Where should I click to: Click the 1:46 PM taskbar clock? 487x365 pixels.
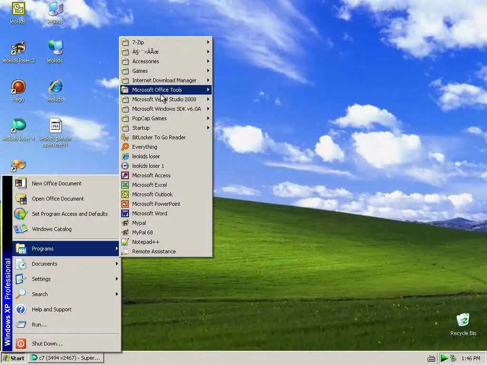pos(470,358)
